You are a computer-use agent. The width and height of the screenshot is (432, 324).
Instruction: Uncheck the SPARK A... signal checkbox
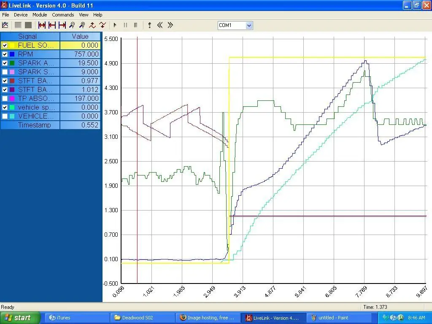(5, 63)
